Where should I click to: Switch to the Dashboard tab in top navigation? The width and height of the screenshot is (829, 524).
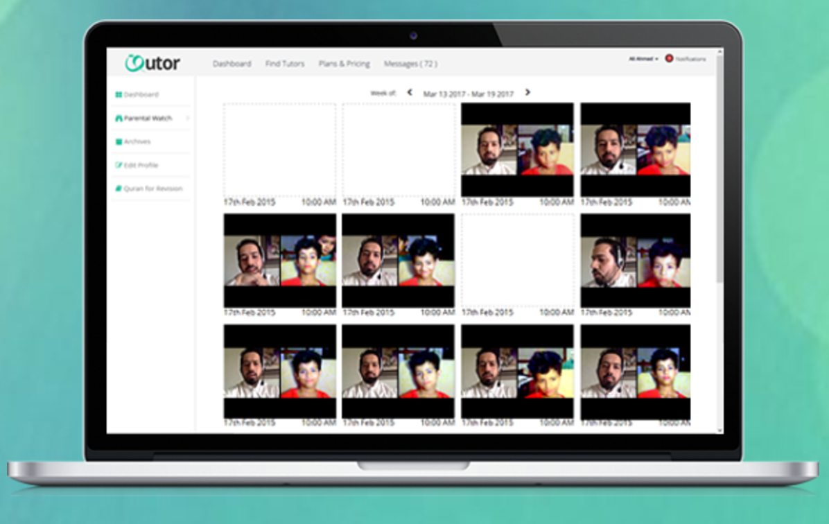[x=233, y=63]
